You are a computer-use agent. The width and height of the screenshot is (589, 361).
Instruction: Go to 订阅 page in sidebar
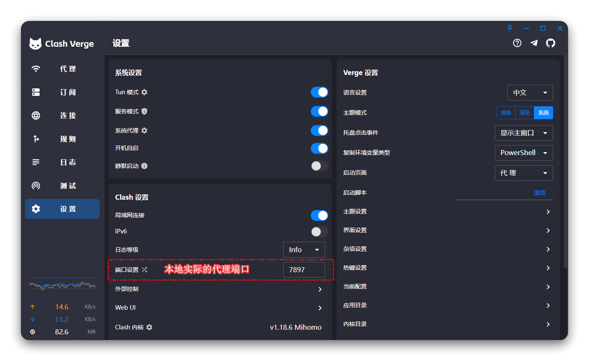(62, 92)
